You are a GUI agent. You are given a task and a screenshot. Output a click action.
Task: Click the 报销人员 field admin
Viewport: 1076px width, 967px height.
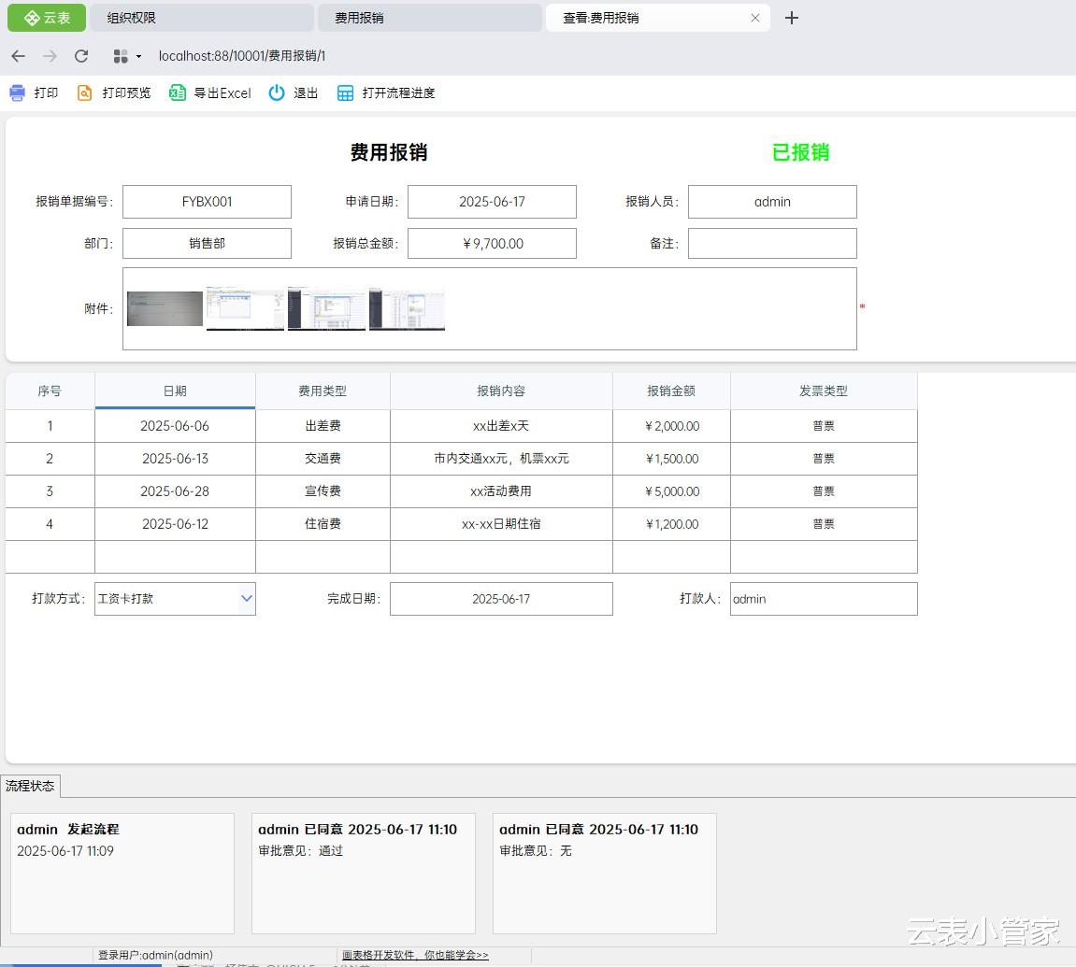[773, 202]
